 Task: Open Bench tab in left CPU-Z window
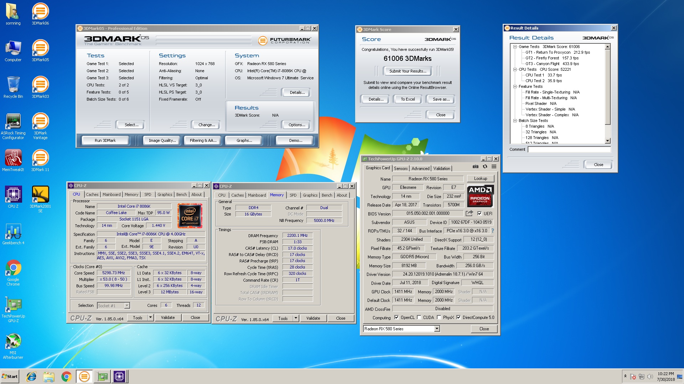181,194
